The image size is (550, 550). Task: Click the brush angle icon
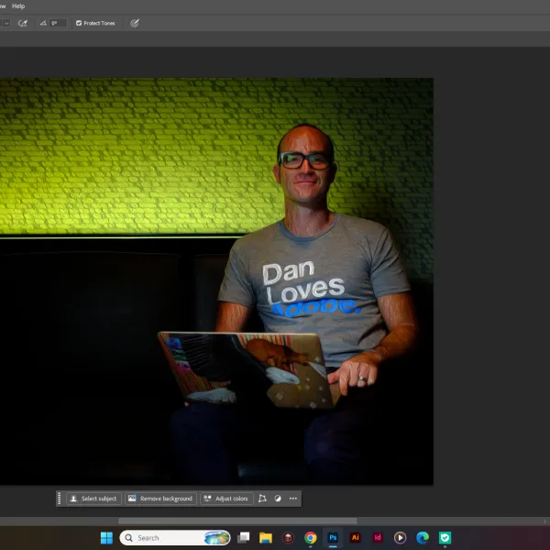point(43,23)
